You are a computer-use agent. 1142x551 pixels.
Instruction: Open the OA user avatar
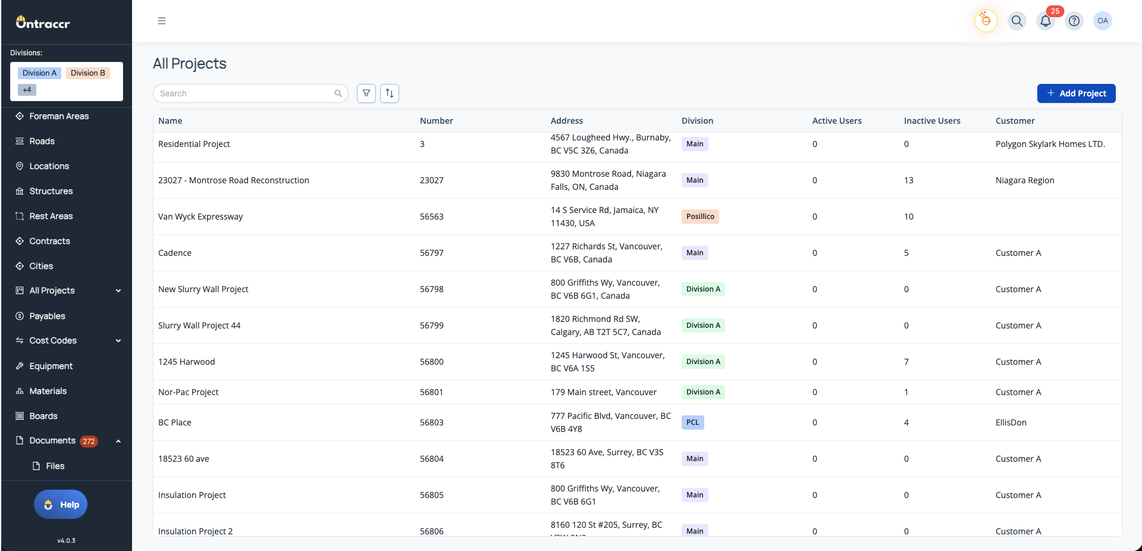[1102, 21]
